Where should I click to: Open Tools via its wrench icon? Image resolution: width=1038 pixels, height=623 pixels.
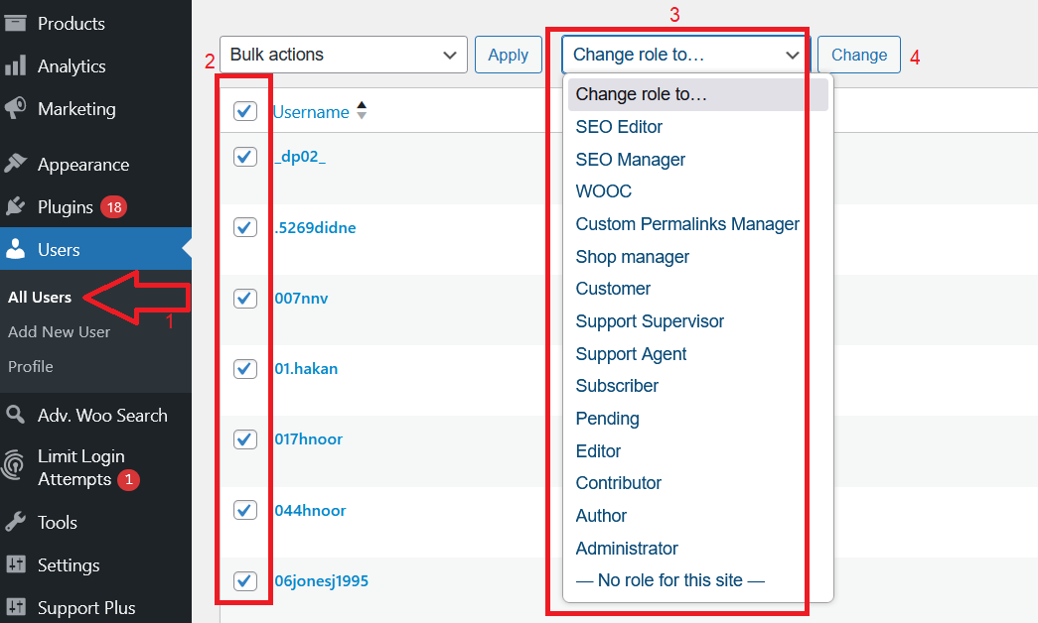(15, 522)
